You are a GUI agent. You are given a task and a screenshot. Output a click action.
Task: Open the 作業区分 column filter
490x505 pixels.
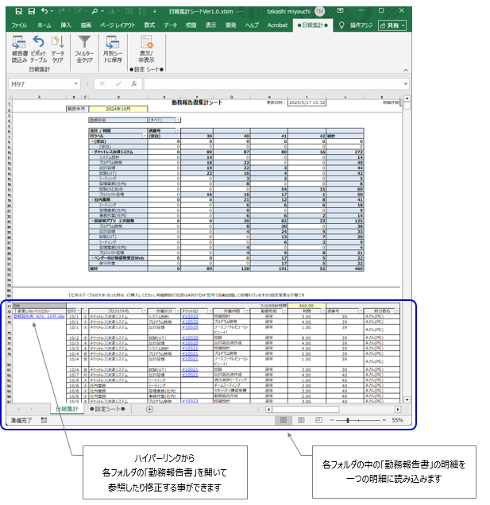(178, 310)
